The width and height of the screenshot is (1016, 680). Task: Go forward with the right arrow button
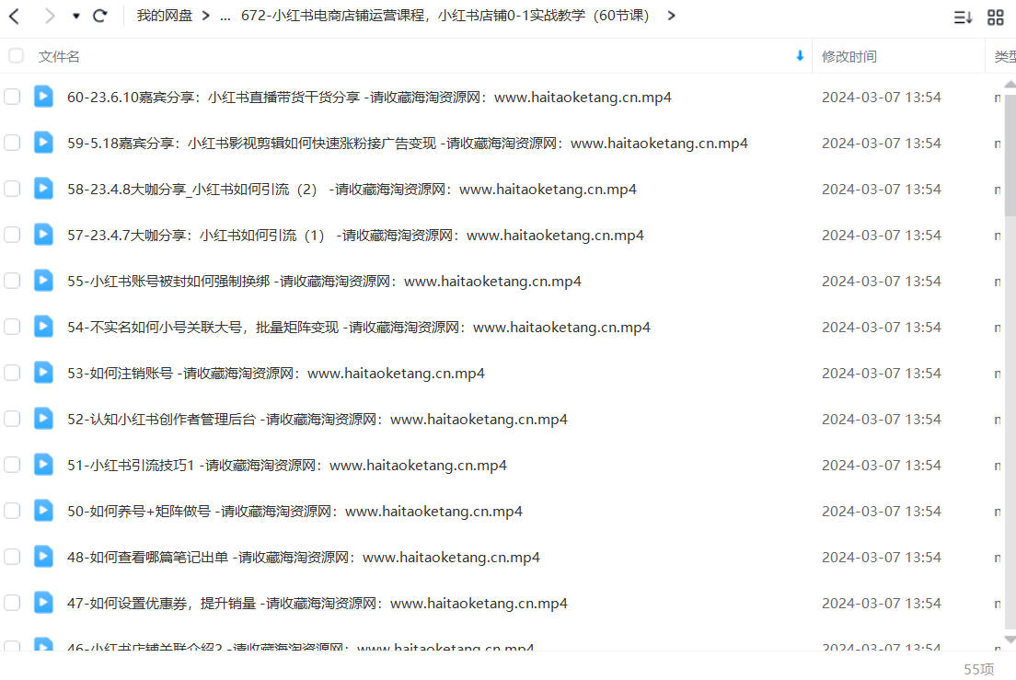click(x=50, y=16)
